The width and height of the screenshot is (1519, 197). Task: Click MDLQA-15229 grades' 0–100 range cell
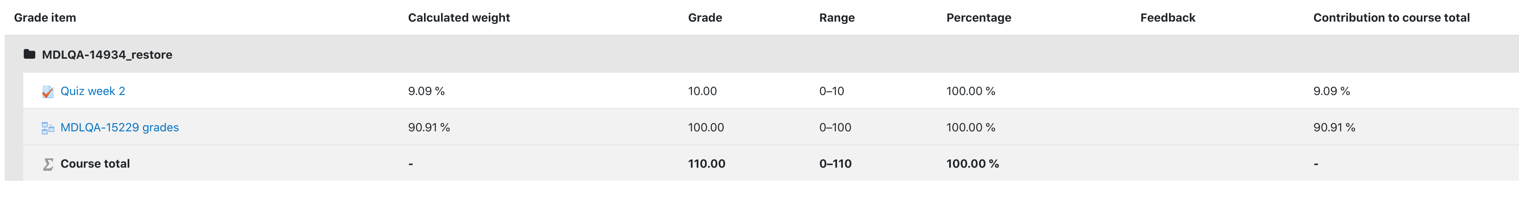pos(835,127)
